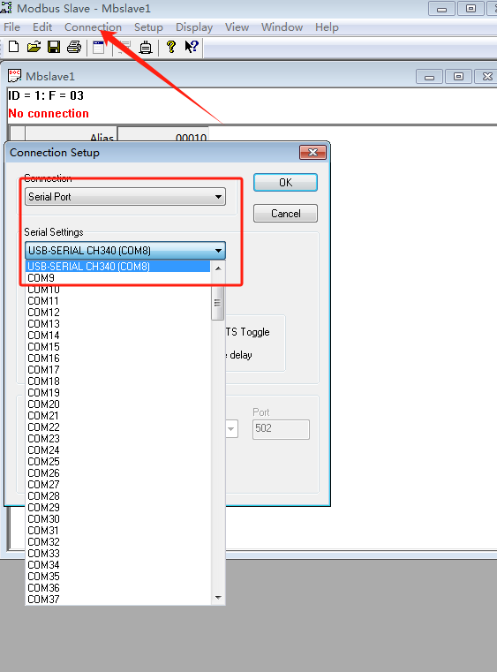Click the Open file folder icon
Viewport: 497px width, 672px height.
click(34, 47)
